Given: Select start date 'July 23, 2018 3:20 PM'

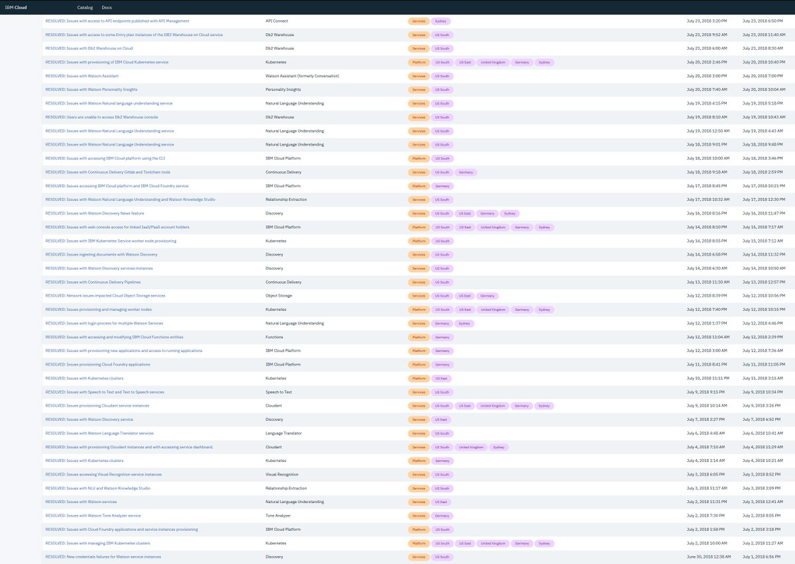Looking at the screenshot, I should (x=706, y=21).
